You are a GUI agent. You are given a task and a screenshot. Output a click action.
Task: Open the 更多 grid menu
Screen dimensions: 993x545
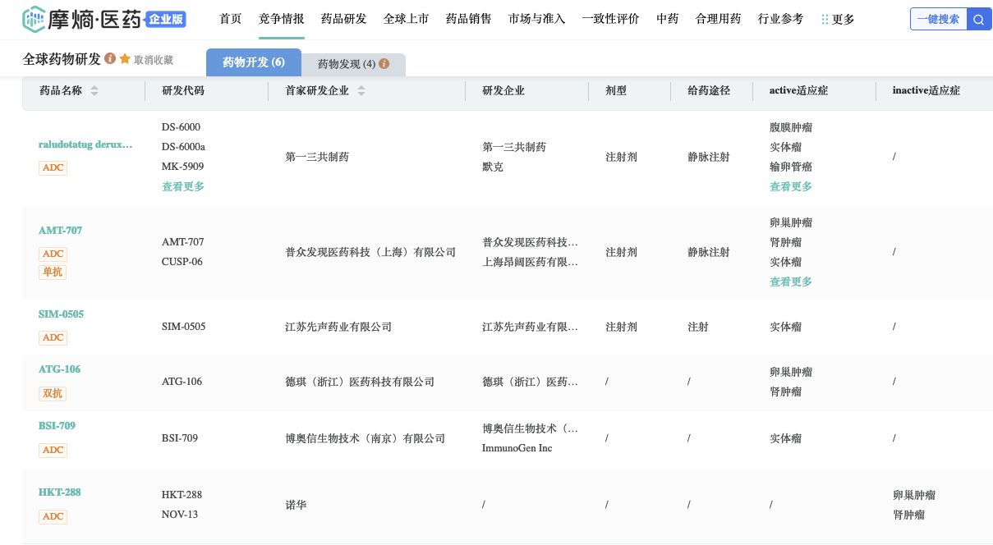[x=838, y=19]
